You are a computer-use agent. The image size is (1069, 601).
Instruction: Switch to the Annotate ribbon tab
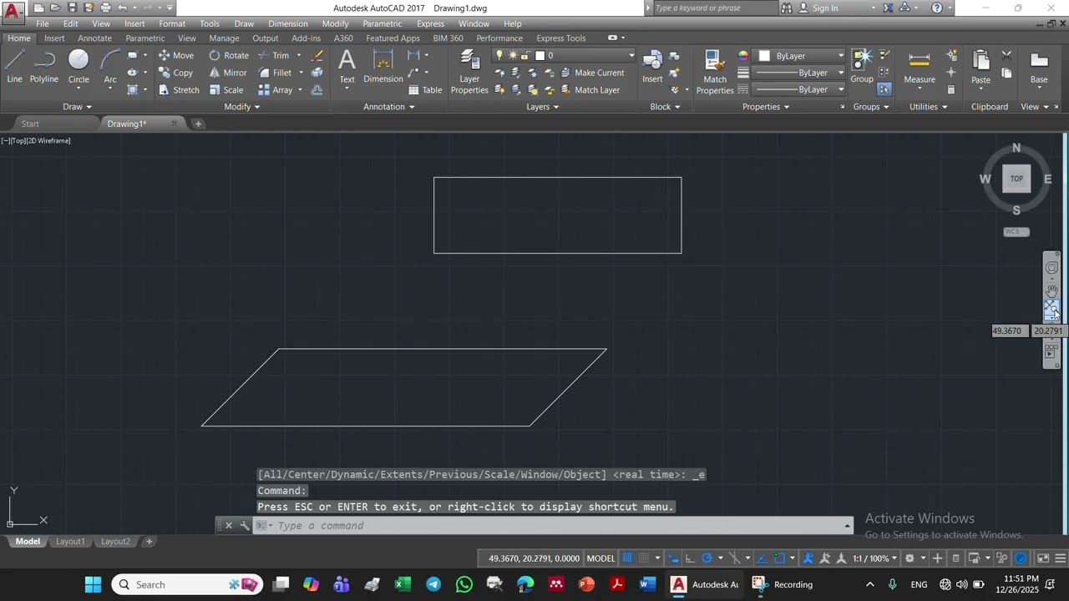(94, 38)
